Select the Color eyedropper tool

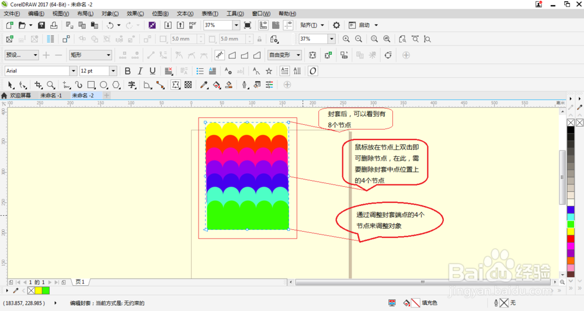pyautogui.click(x=204, y=85)
